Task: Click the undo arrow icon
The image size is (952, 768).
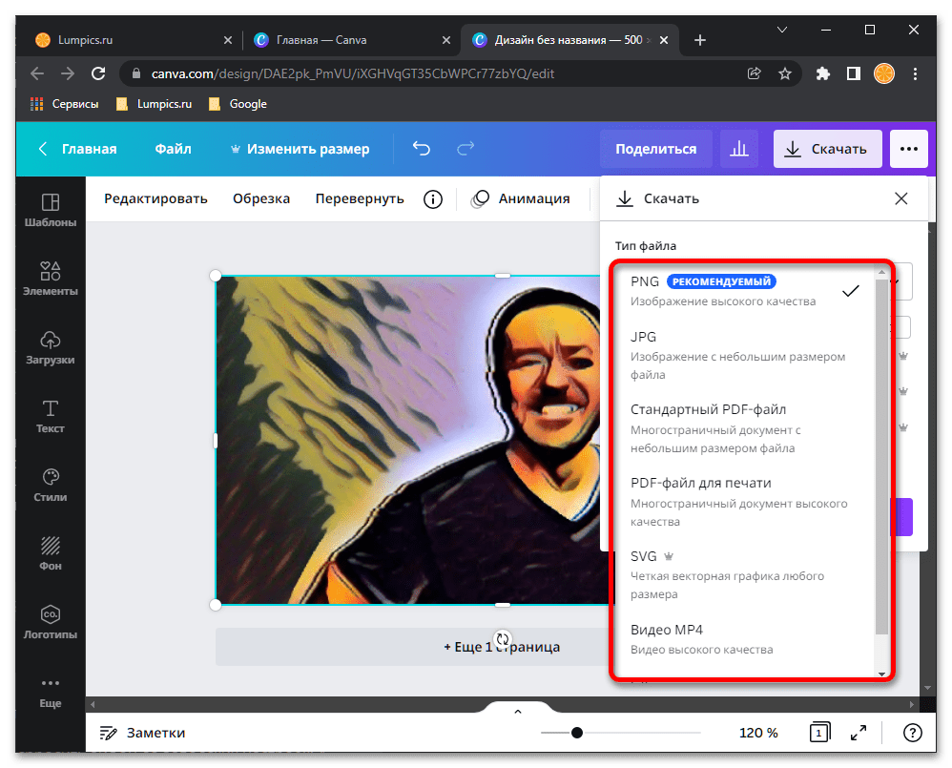Action: point(421,149)
